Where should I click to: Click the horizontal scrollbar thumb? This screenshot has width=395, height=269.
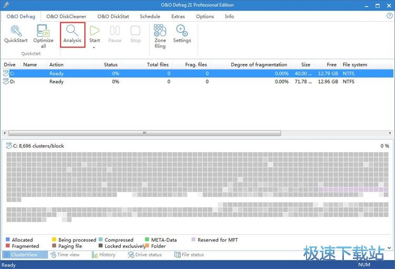tap(145, 133)
